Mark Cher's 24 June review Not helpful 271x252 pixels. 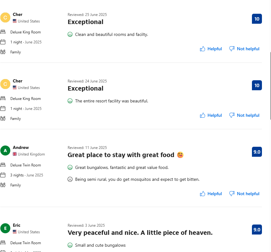[x=244, y=115]
